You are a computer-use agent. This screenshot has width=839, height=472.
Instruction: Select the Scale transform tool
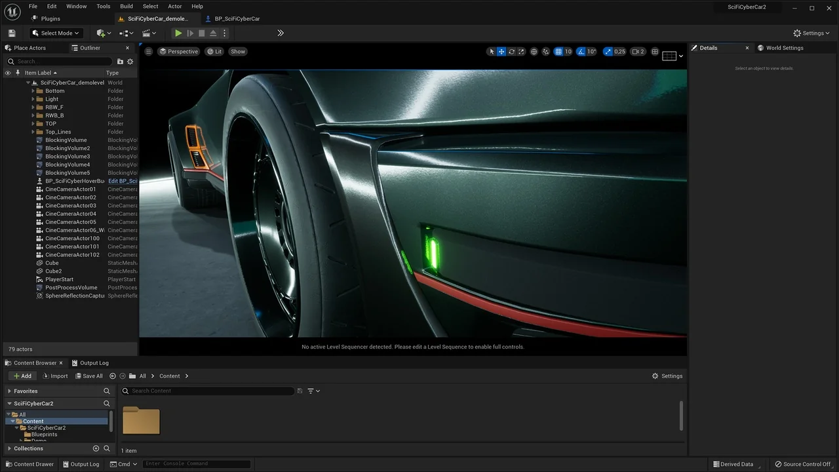521,51
